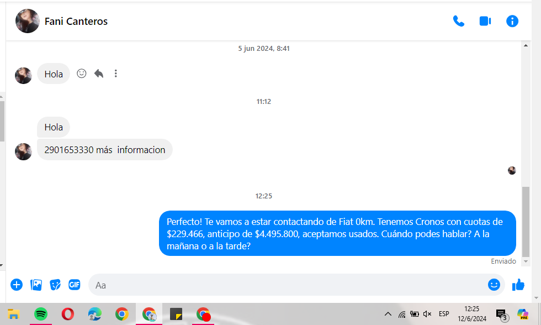Viewport: 541px width, 325px height.
Task: React to the first Hola message
Action: pos(82,74)
